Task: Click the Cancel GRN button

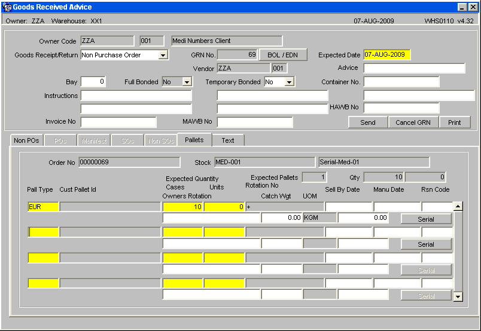Action: (x=413, y=122)
